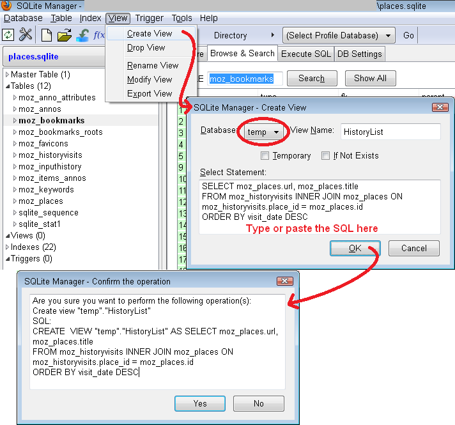Select moz_inputhistory in the tree

[x=50, y=167]
